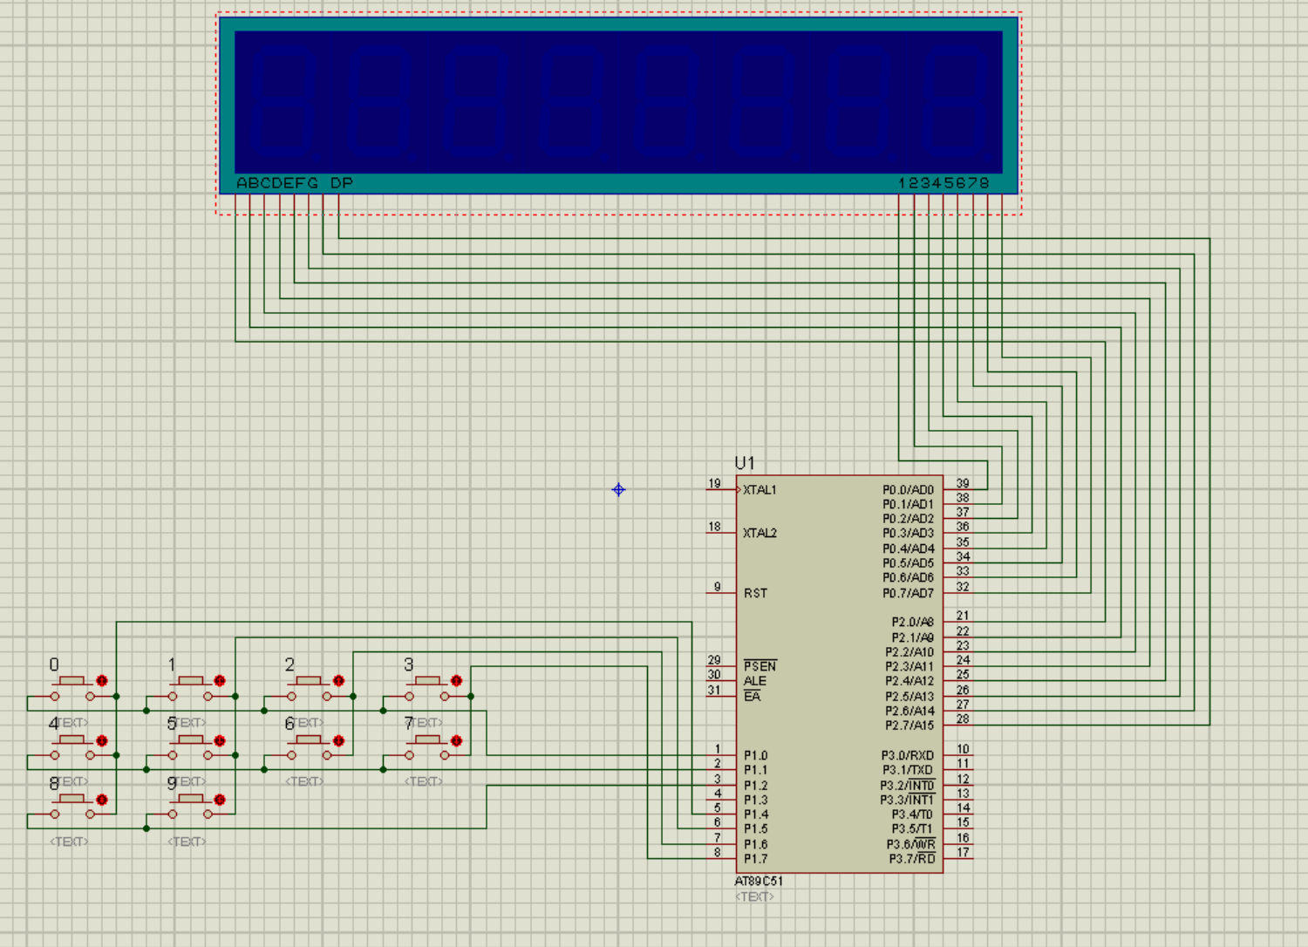Click the plunger body of push button 4

(72, 739)
